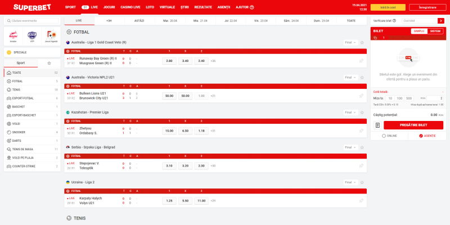Set stake to 10 quick amount
Viewport: 450px width, 225px height.
(x=390, y=98)
